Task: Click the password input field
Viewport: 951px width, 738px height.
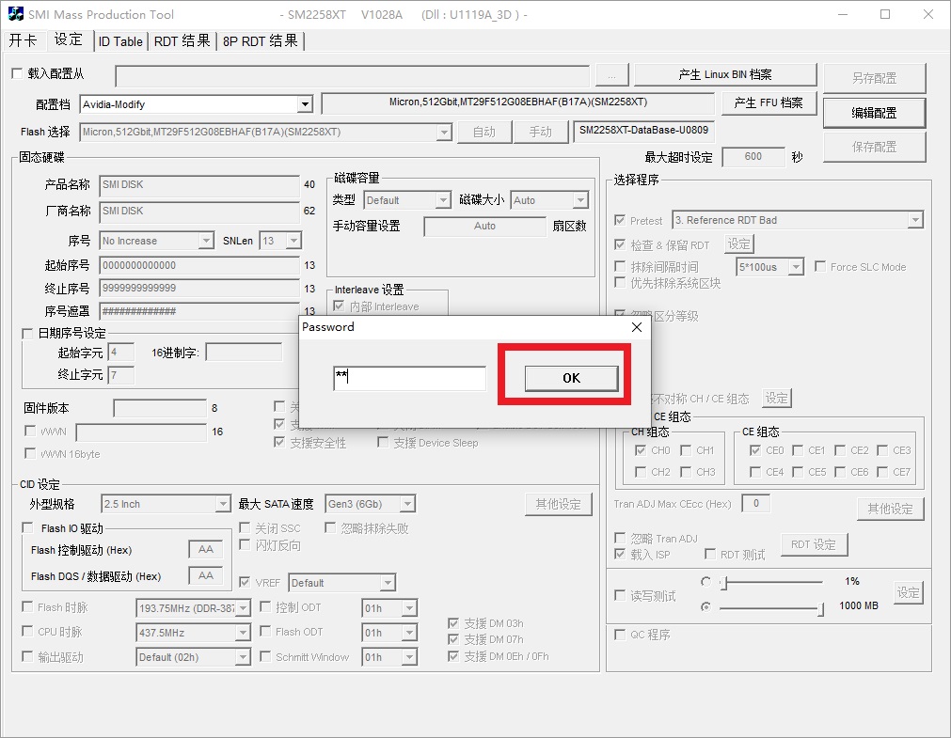Action: (409, 378)
